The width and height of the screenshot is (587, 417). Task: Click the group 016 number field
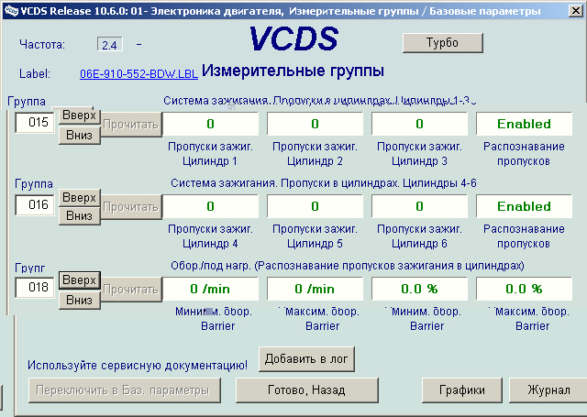coord(35,204)
